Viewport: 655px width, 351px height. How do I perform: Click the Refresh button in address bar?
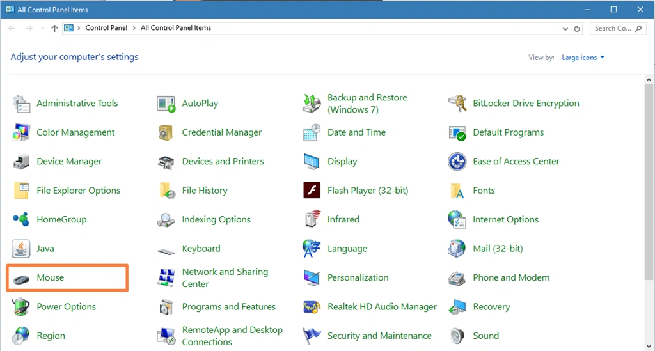pos(577,28)
